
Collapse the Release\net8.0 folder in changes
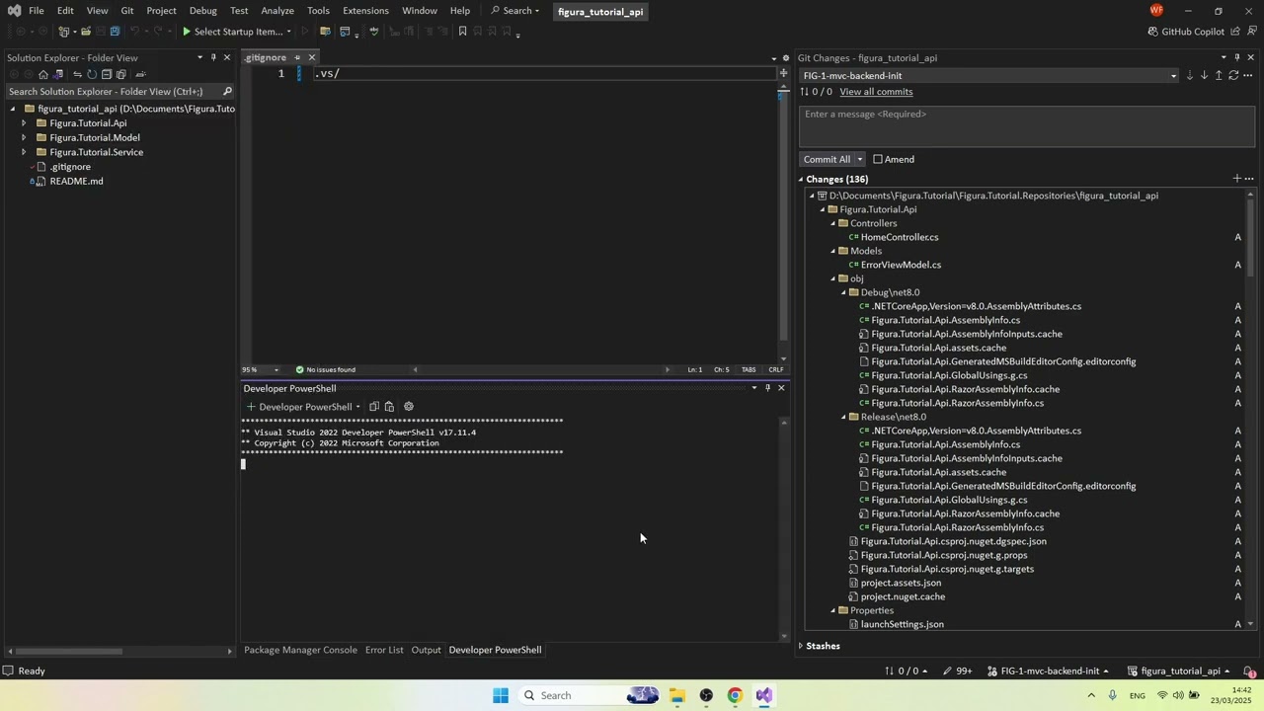pos(843,417)
